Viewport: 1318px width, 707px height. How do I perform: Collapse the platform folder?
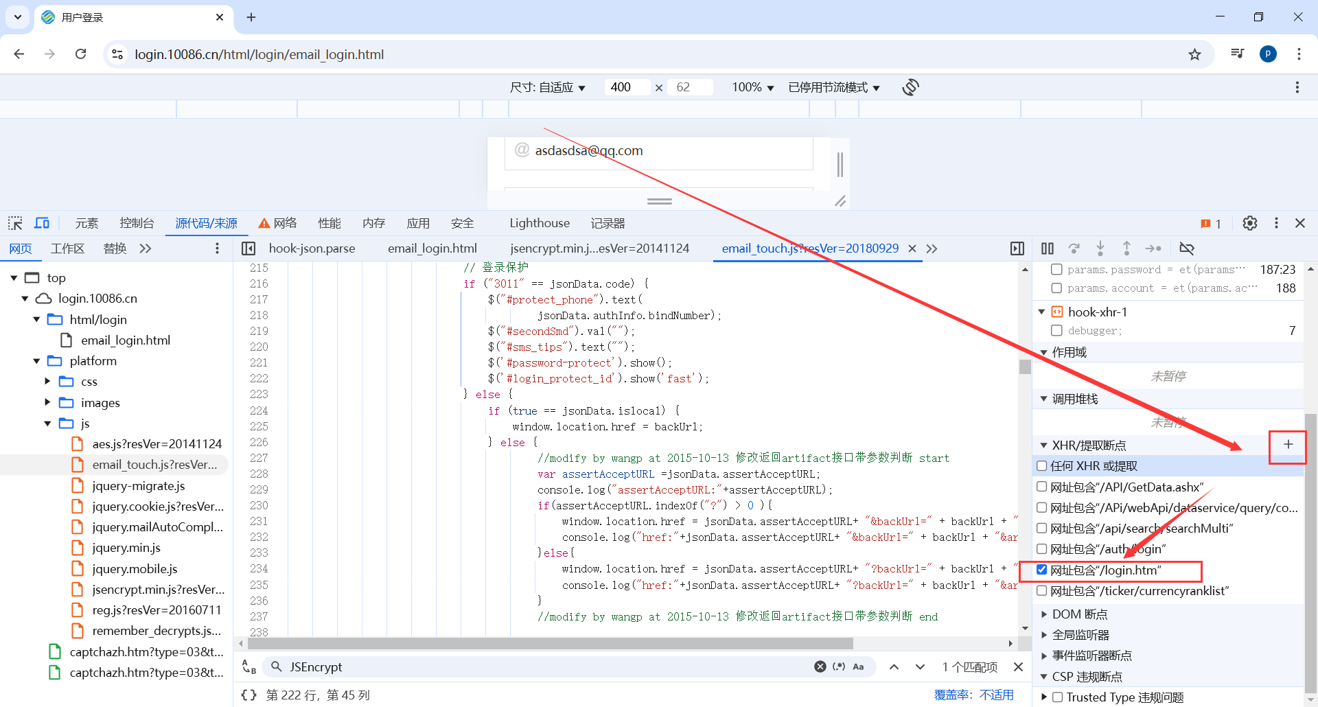point(36,361)
